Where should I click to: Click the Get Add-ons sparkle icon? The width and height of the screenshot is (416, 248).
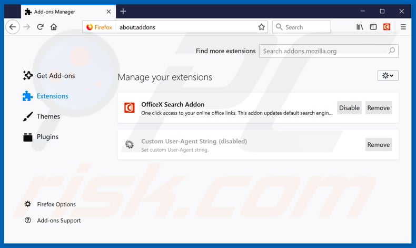pos(27,76)
